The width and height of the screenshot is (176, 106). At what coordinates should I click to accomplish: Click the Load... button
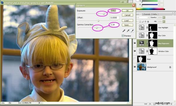[x=127, y=21]
